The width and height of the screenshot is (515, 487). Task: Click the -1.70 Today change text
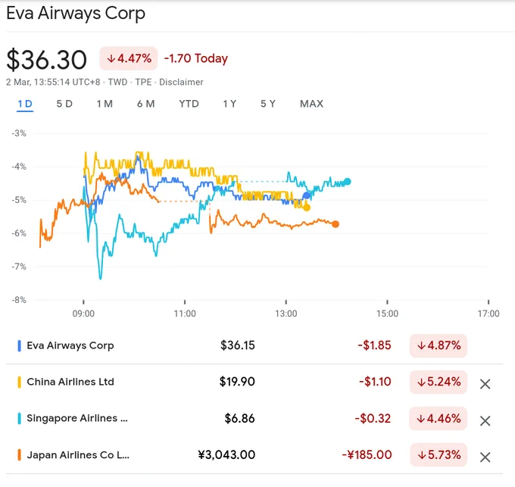click(x=195, y=58)
